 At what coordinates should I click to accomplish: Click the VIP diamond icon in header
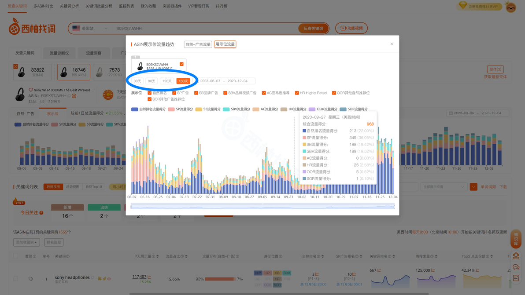[463, 5]
